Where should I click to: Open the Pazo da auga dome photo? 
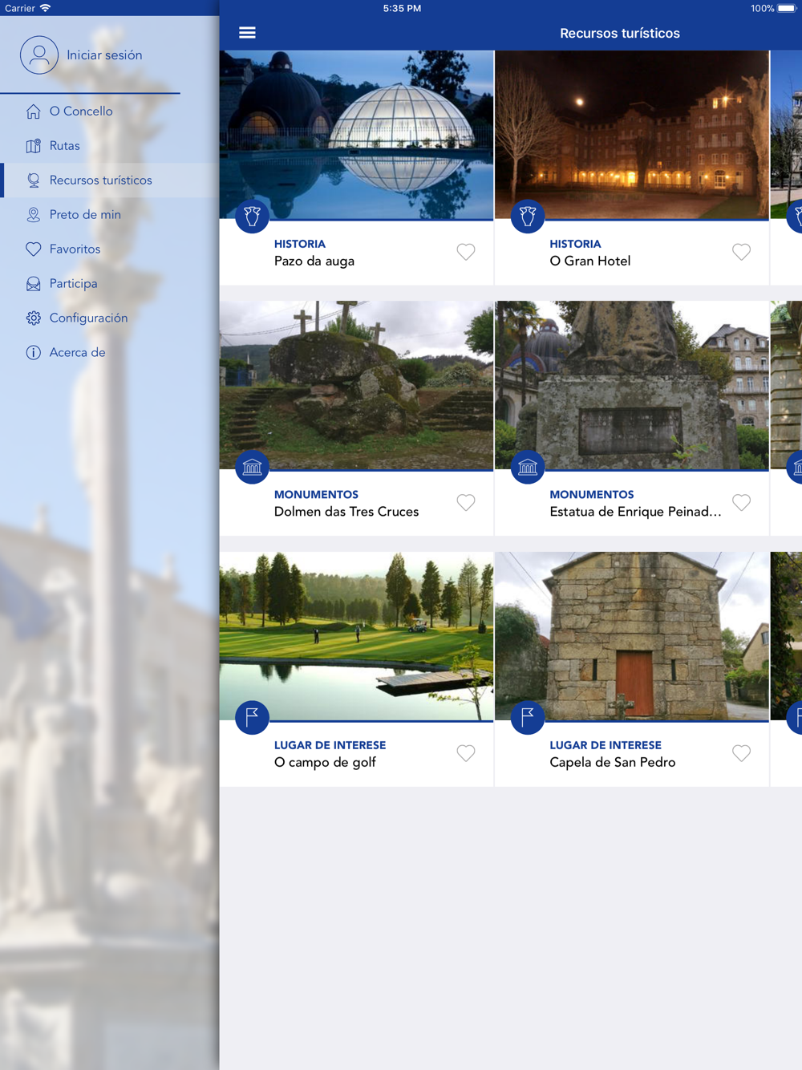[357, 135]
